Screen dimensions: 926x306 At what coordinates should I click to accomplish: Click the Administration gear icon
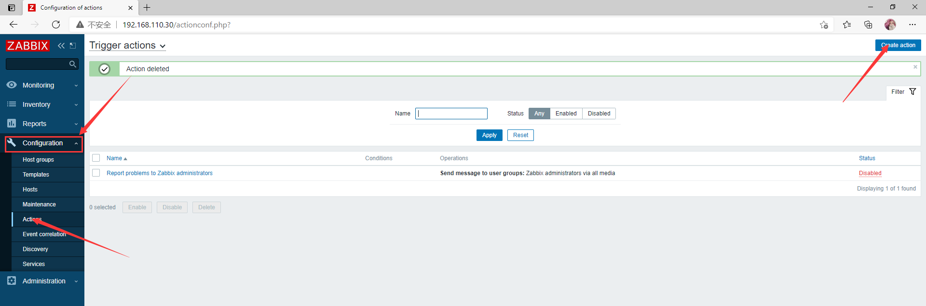pos(12,280)
